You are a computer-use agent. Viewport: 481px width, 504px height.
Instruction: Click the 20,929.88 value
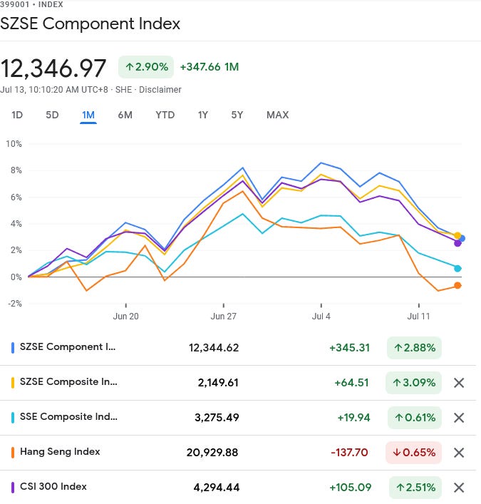pos(212,453)
